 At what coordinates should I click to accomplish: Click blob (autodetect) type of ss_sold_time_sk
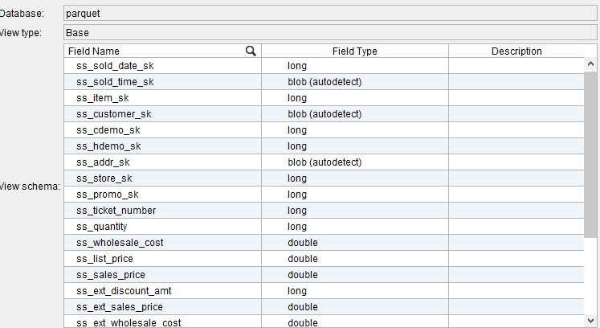coord(324,82)
